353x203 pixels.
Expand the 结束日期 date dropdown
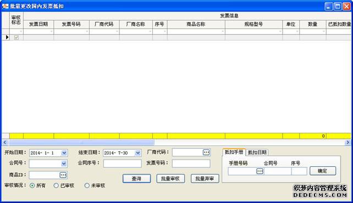[137, 153]
